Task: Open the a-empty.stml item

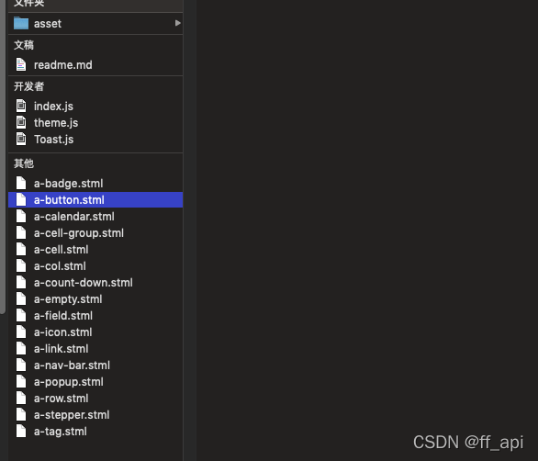Action: [95, 298]
